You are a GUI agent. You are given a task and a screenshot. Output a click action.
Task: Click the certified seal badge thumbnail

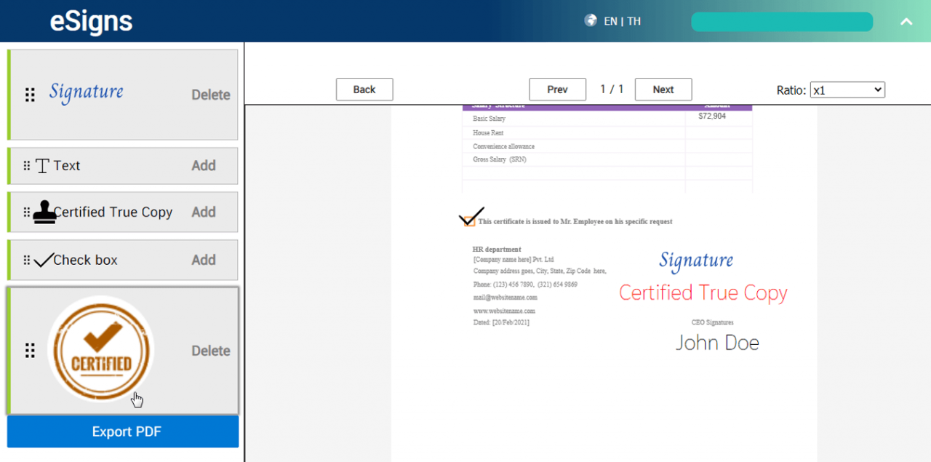[x=100, y=350]
